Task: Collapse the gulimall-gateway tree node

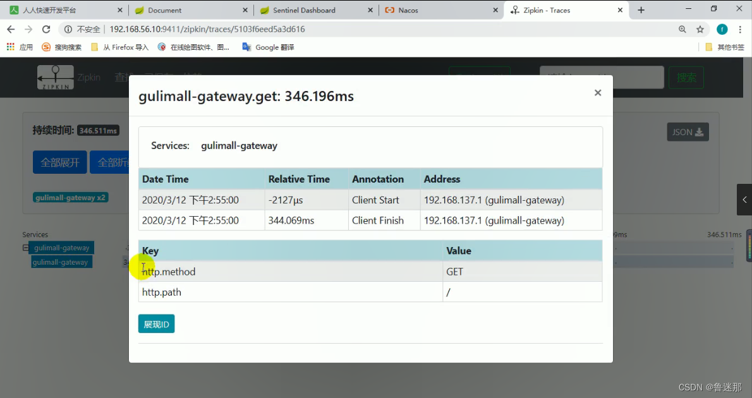Action: coord(25,248)
